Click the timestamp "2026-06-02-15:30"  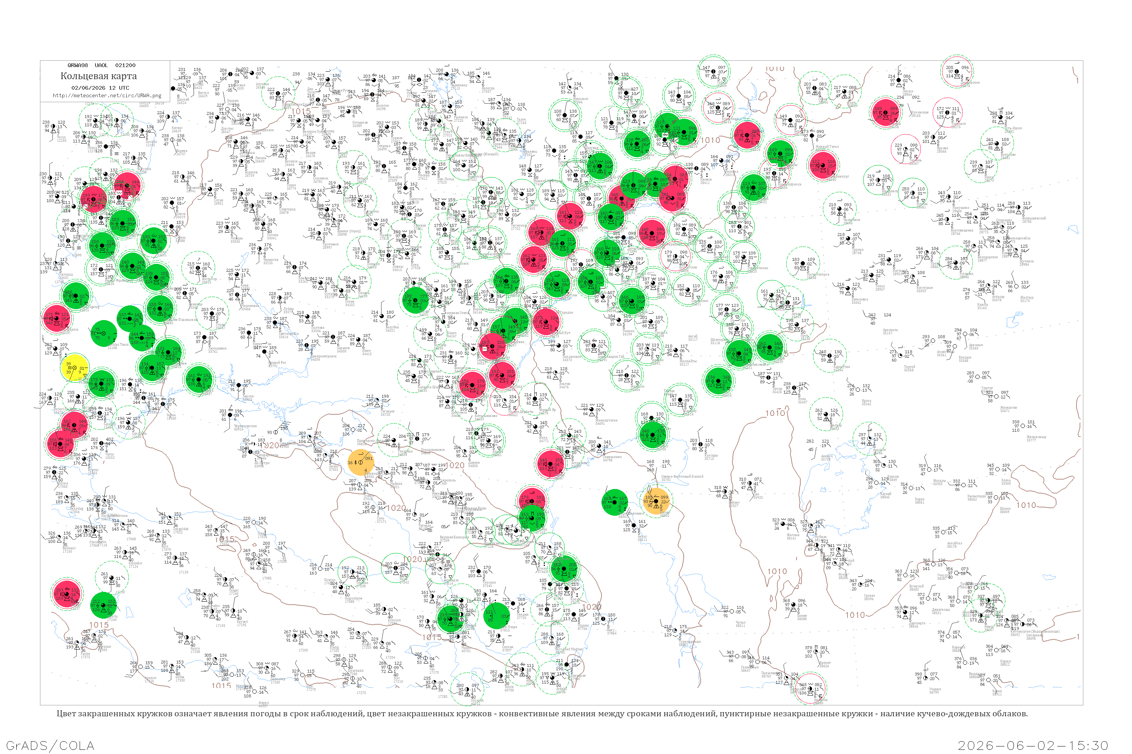click(1034, 745)
